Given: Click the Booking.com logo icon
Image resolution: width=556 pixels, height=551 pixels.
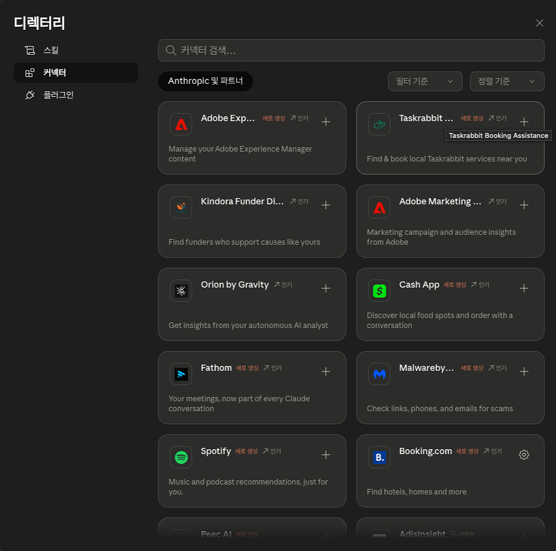Looking at the screenshot, I should (379, 457).
